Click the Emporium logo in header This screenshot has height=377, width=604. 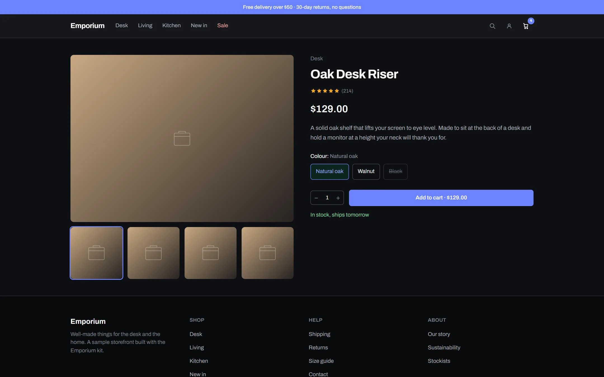[88, 26]
